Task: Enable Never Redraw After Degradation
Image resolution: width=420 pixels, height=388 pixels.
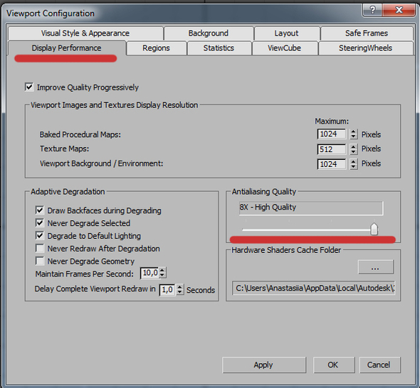Action: pyautogui.click(x=40, y=249)
